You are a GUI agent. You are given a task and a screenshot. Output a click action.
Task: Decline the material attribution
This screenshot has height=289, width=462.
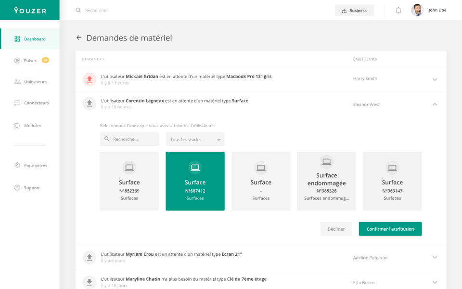pyautogui.click(x=336, y=229)
